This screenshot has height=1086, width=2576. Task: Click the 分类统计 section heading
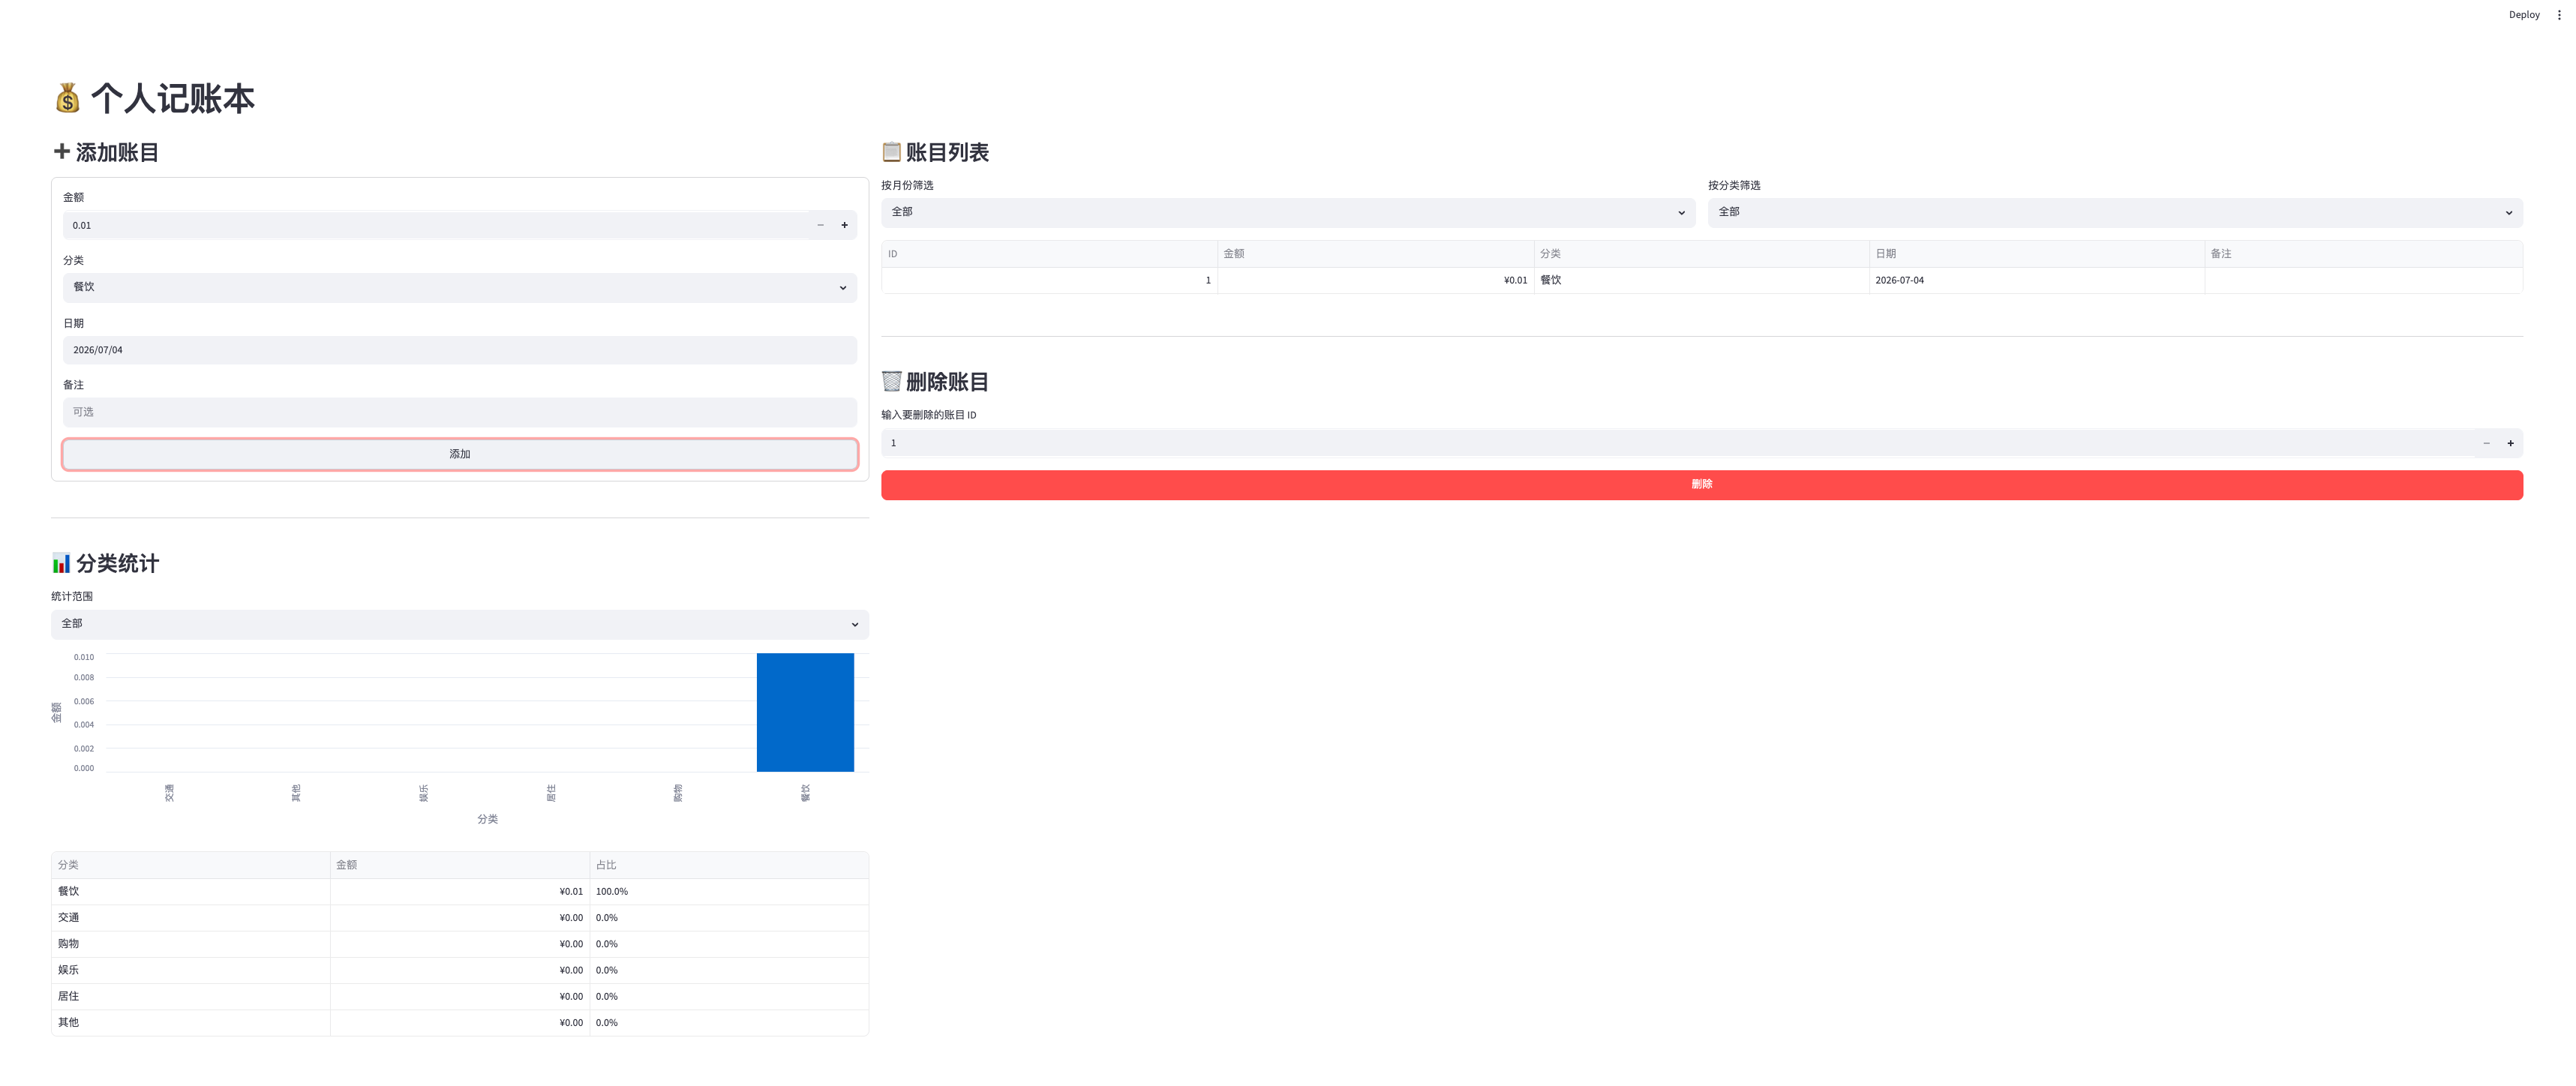105,563
